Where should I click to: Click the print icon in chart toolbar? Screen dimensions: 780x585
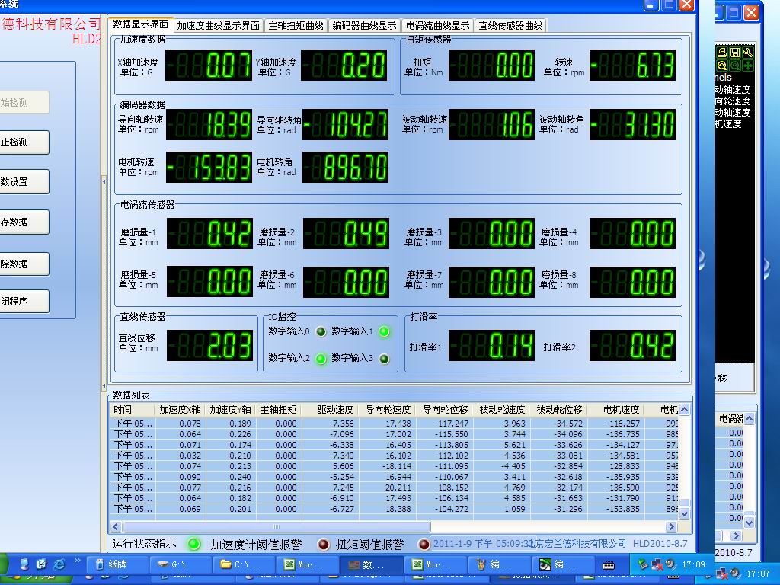click(722, 53)
